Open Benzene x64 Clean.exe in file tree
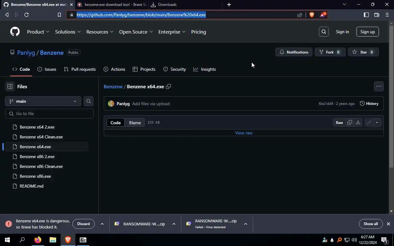The image size is (394, 246). pos(41,137)
